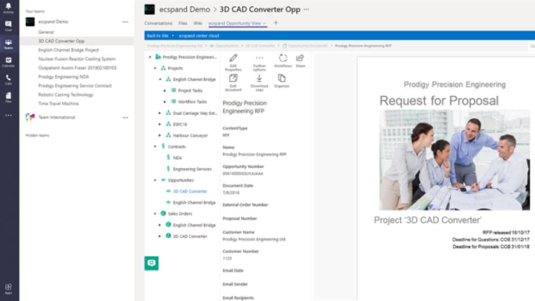Select 3D CAD Converter under Opportunities
Screen dimensions: 535x301
tap(190, 191)
